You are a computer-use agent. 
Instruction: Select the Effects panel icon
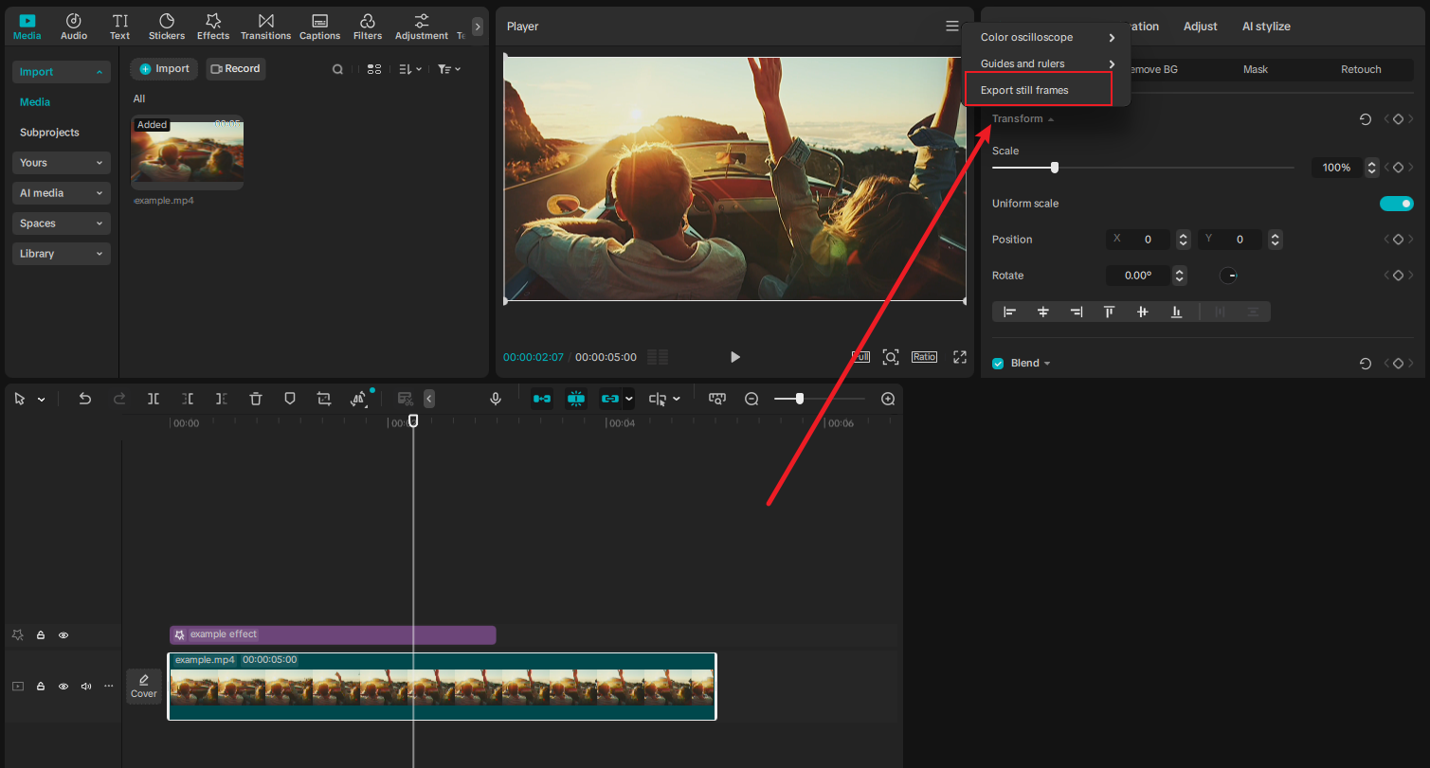pos(212,26)
